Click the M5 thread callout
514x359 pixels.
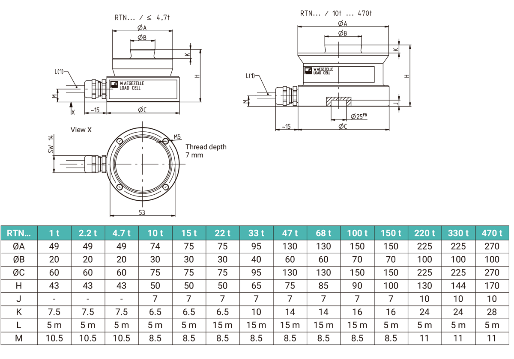point(178,137)
